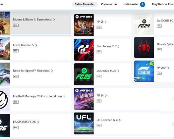174x139 pixels.
Task: Expand chevron beside UFL Common Test
Action: click(x=120, y=120)
